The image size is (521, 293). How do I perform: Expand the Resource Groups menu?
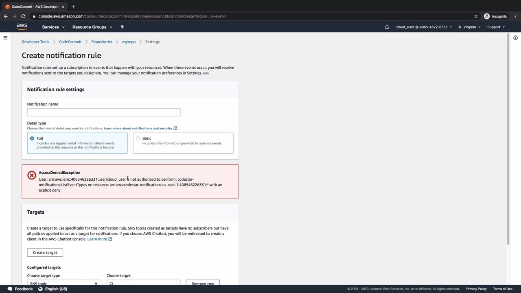pyautogui.click(x=92, y=27)
